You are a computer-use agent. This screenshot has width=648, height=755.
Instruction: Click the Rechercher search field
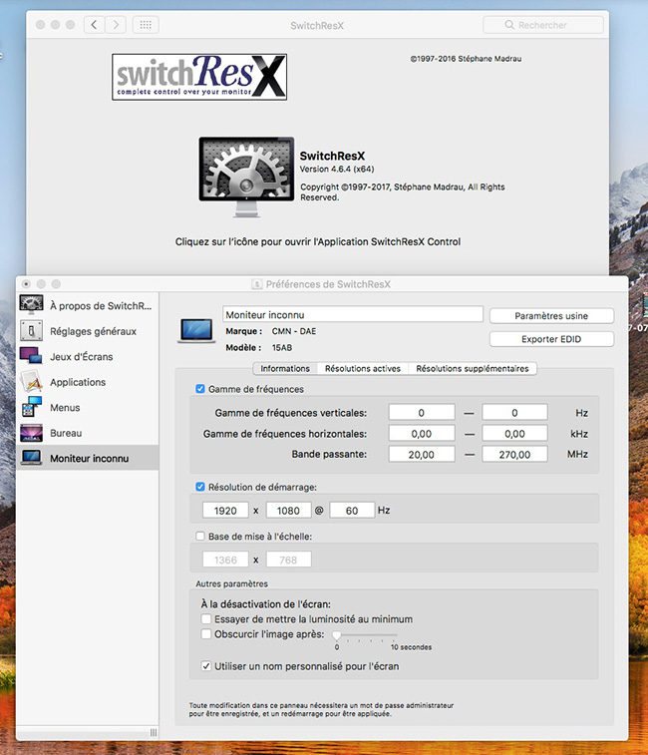(543, 25)
